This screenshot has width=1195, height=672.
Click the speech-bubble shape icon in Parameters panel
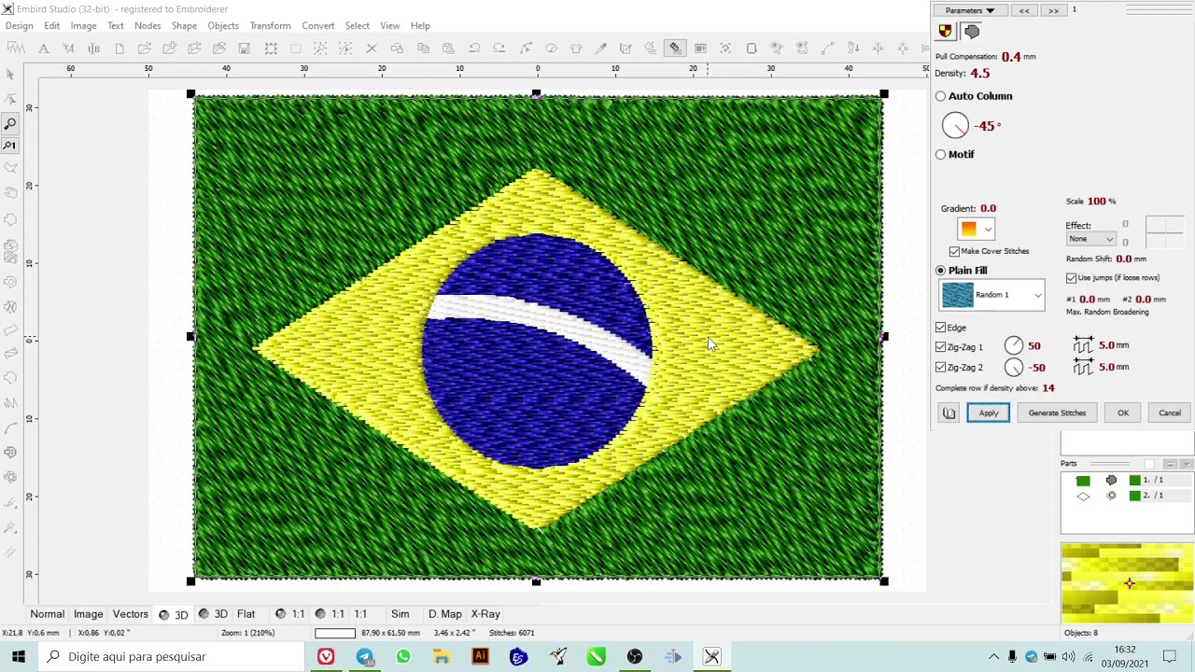point(972,31)
